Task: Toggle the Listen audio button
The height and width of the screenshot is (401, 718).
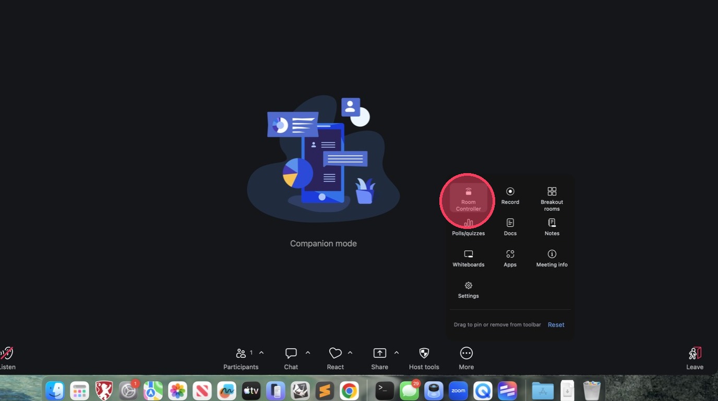Action: pos(7,358)
